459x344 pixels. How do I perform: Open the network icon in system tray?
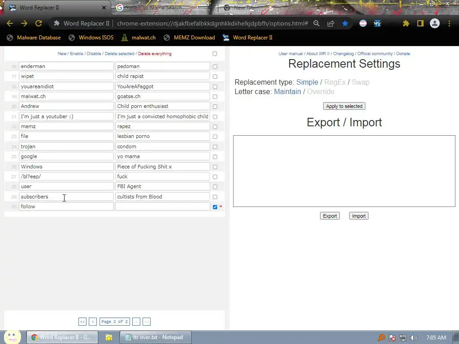(403, 338)
